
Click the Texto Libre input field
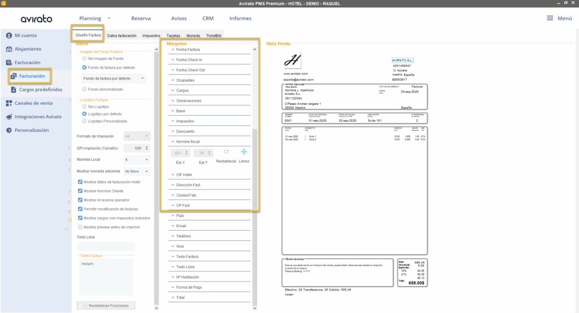(106, 246)
